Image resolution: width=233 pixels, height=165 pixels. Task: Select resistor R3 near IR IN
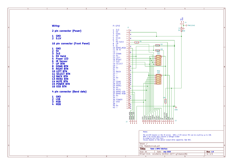pyautogui.click(x=157, y=50)
